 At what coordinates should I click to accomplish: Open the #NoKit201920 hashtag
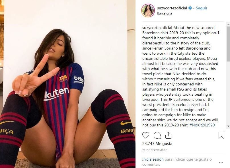click(x=202, y=125)
